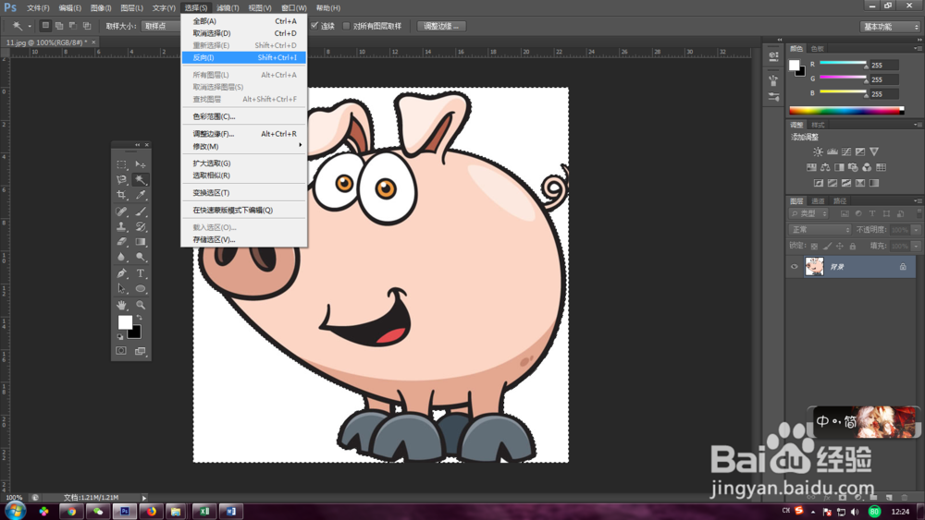925x520 pixels.
Task: Select the Rectangular Marquee tool
Action: [121, 164]
